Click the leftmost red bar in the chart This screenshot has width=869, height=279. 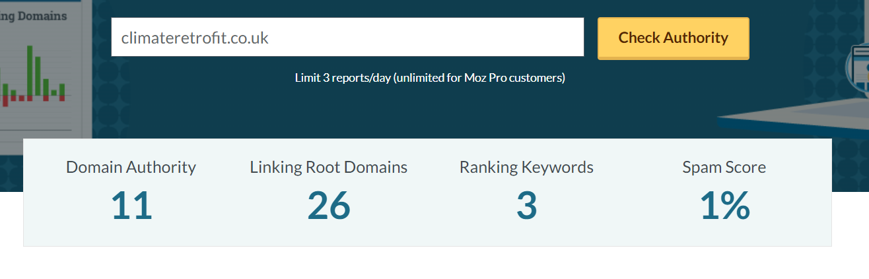(5, 101)
